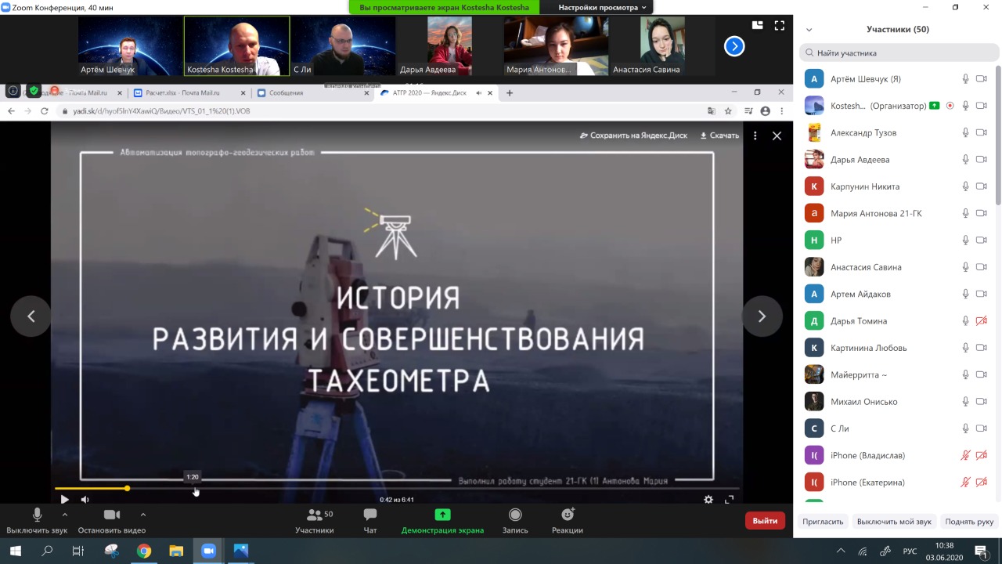Toggle the Participants panel button
The height and width of the screenshot is (564, 1002).
coord(315,521)
